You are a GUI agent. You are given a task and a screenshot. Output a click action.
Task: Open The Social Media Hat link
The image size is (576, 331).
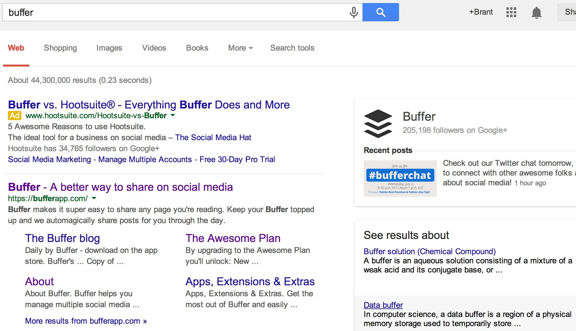(x=213, y=137)
